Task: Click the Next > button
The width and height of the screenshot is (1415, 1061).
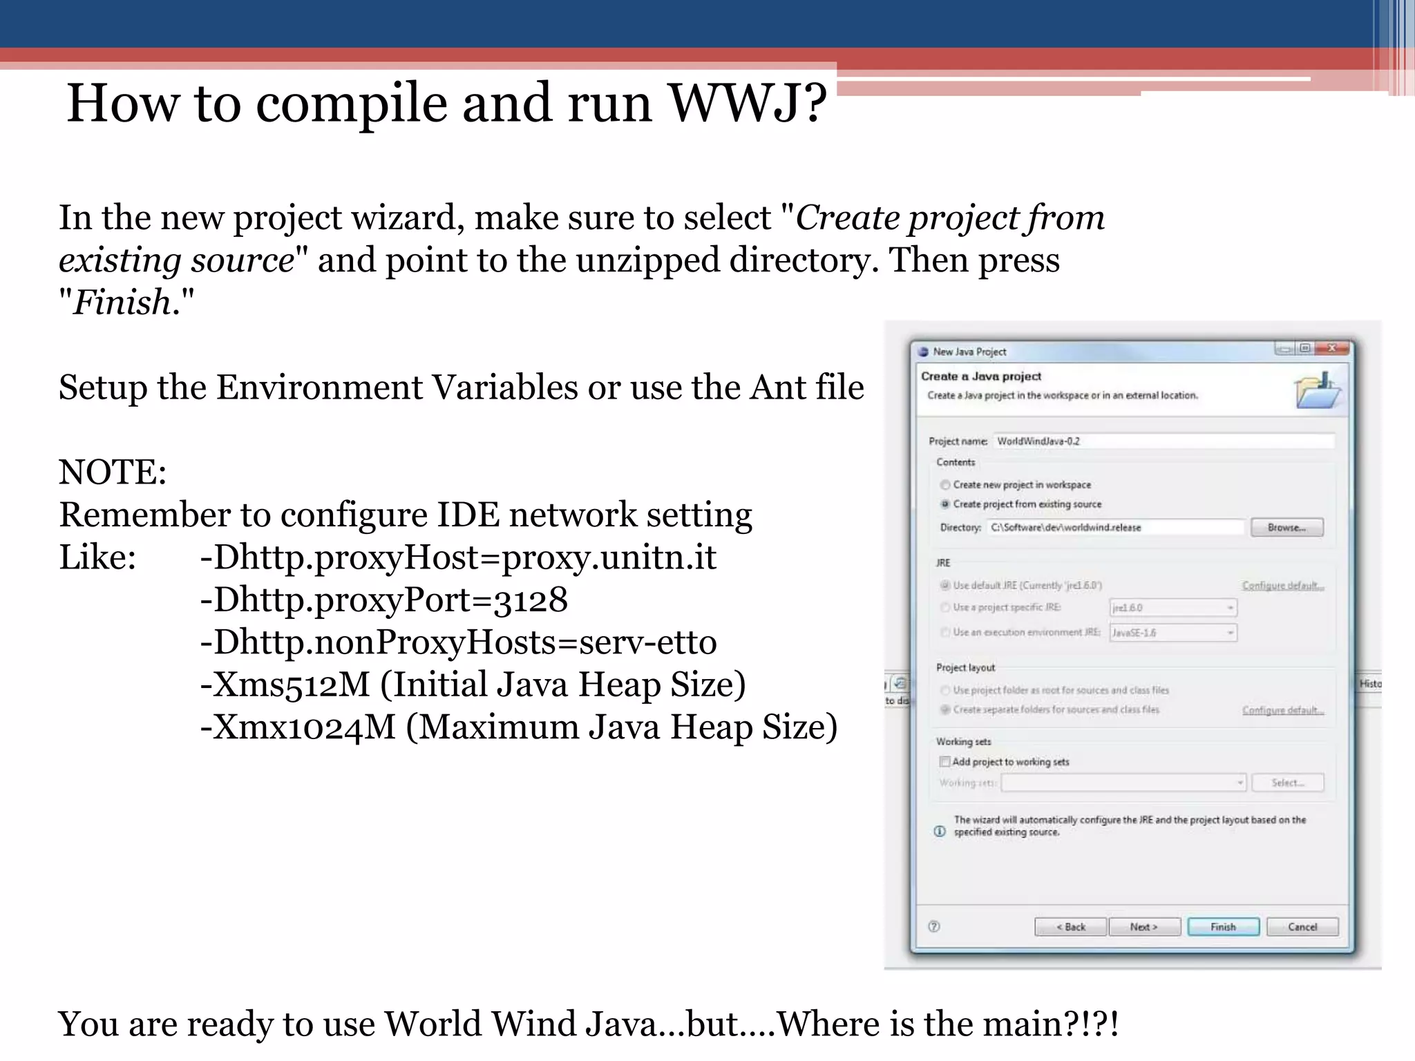Action: pos(1144,927)
